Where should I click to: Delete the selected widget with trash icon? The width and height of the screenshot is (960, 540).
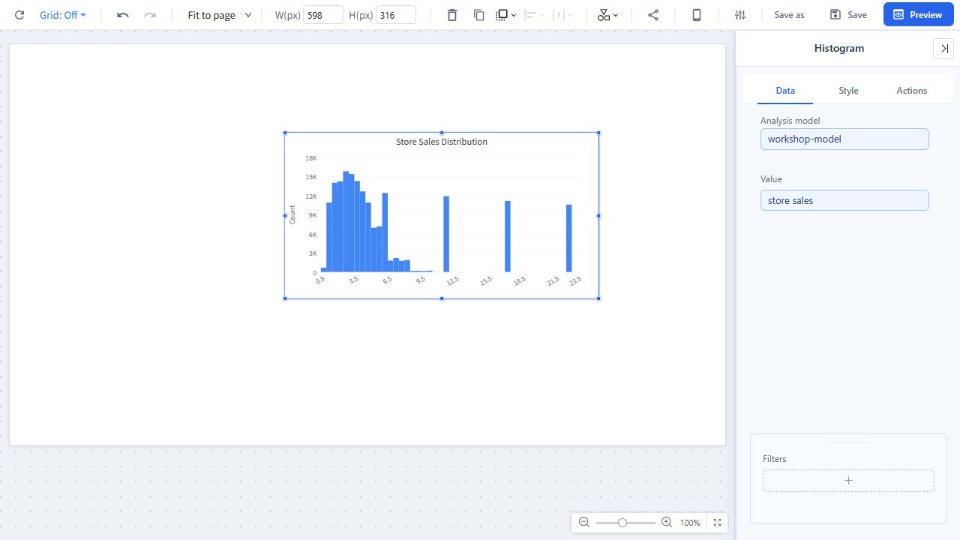pos(451,15)
